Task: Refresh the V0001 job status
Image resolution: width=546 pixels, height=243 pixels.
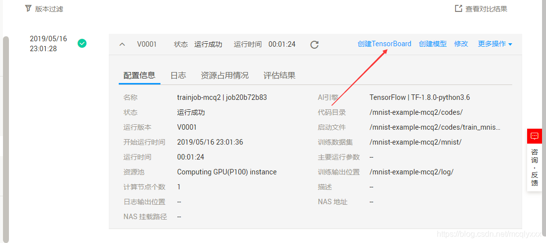Action: click(314, 45)
